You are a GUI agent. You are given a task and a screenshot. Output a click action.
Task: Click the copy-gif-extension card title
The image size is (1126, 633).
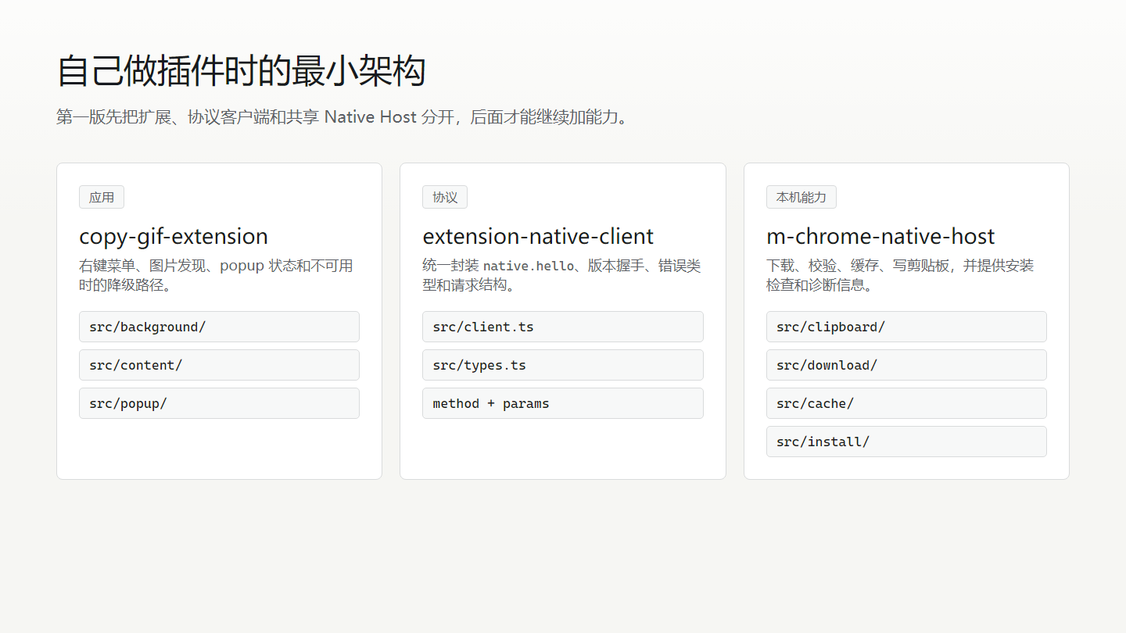tap(174, 236)
